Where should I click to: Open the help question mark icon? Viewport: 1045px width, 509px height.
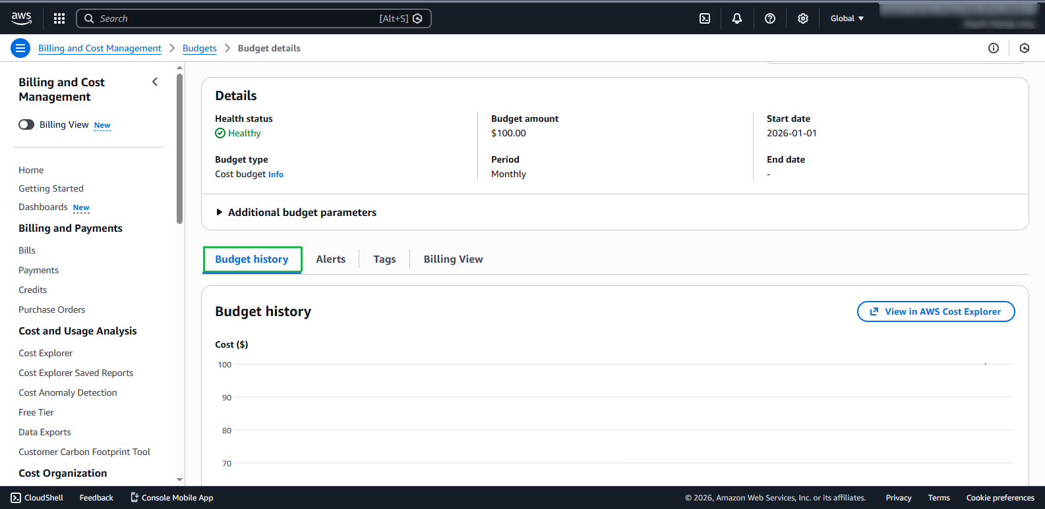point(770,18)
